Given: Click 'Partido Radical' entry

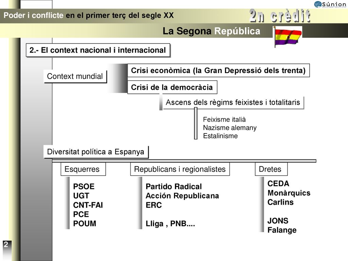Looking at the screenshot, I should (174, 187).
